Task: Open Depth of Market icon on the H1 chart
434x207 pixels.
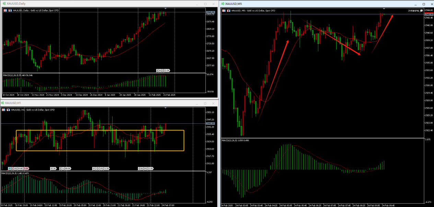Action: coord(8,110)
